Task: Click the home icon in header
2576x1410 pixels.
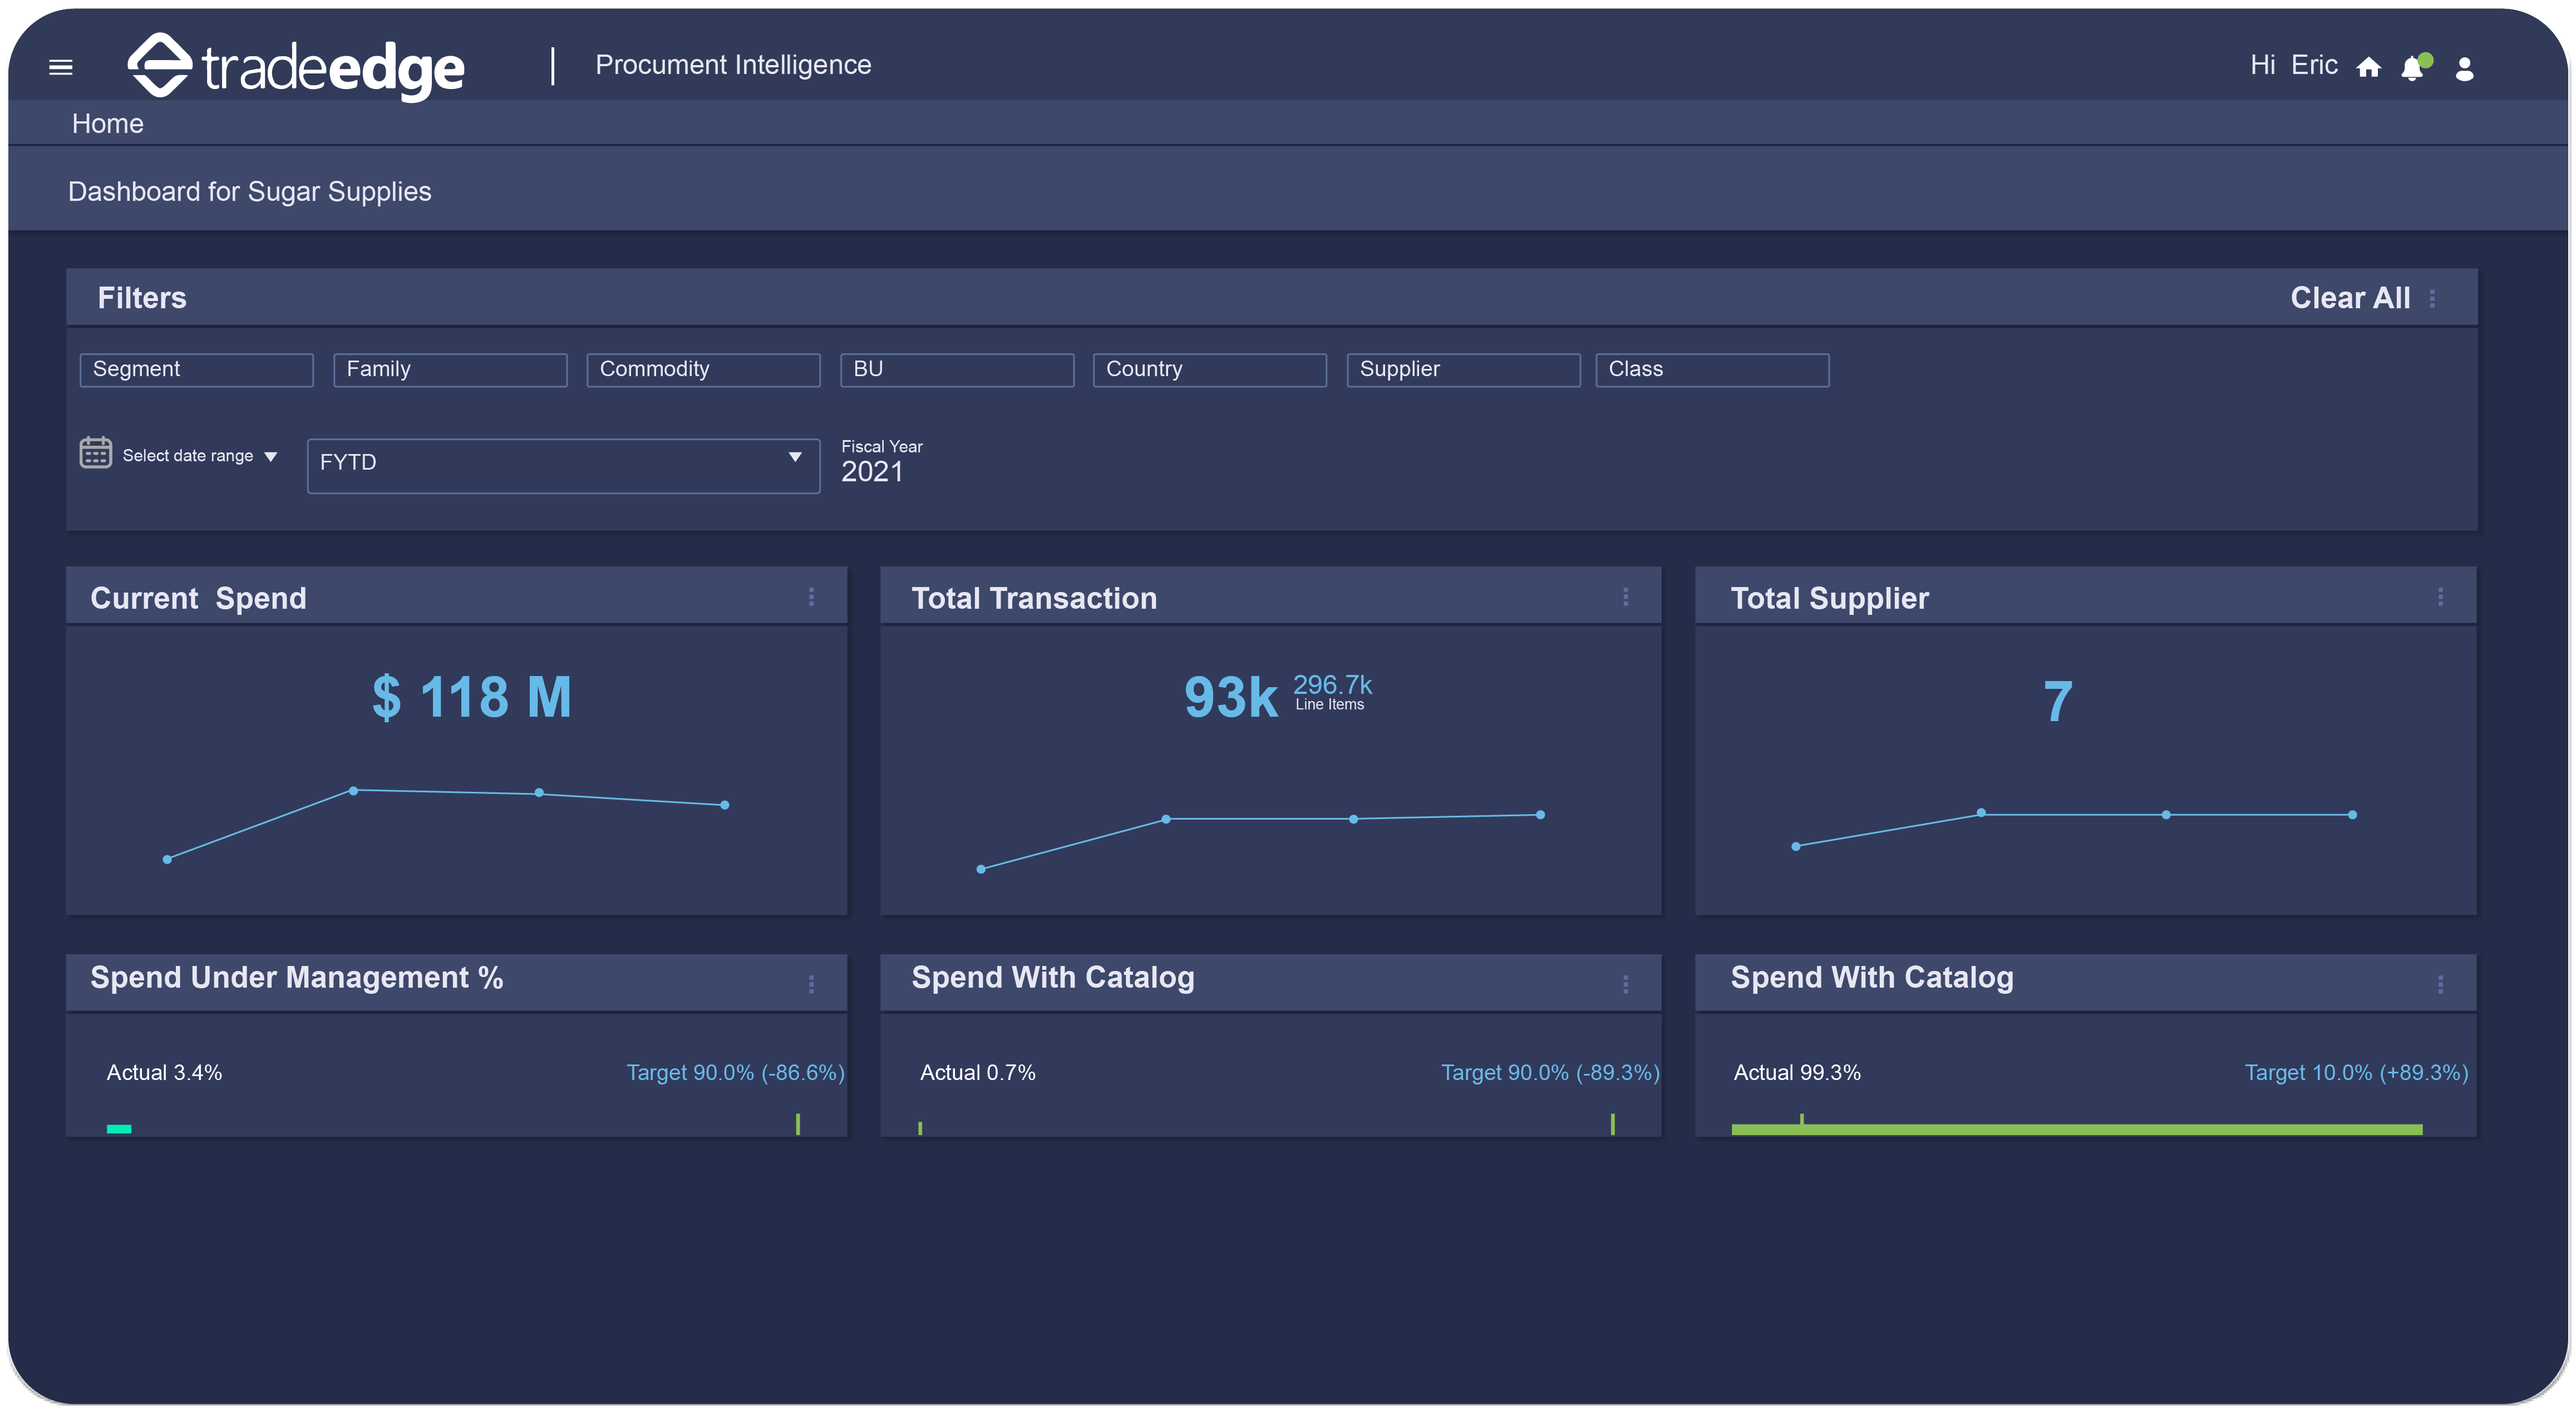Action: [2368, 67]
